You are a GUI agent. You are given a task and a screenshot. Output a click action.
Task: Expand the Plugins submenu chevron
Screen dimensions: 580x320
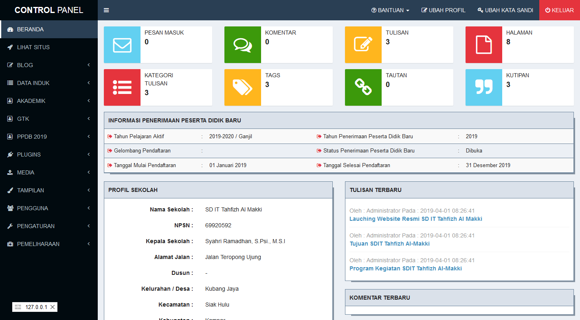pyautogui.click(x=89, y=155)
